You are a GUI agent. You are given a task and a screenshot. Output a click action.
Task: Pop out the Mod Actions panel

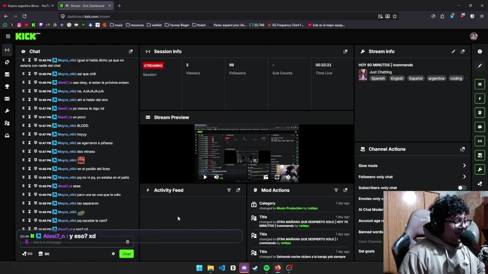[x=345, y=190]
